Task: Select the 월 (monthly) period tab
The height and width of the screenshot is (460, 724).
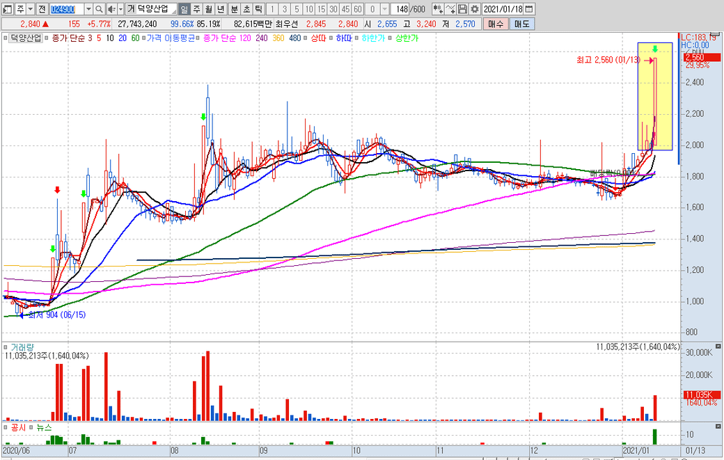Action: point(208,9)
